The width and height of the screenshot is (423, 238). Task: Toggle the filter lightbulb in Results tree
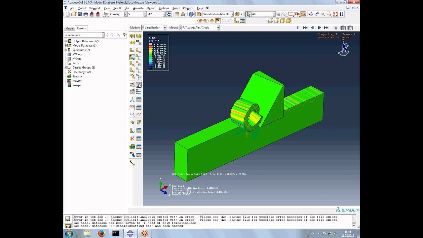pyautogui.click(x=125, y=35)
